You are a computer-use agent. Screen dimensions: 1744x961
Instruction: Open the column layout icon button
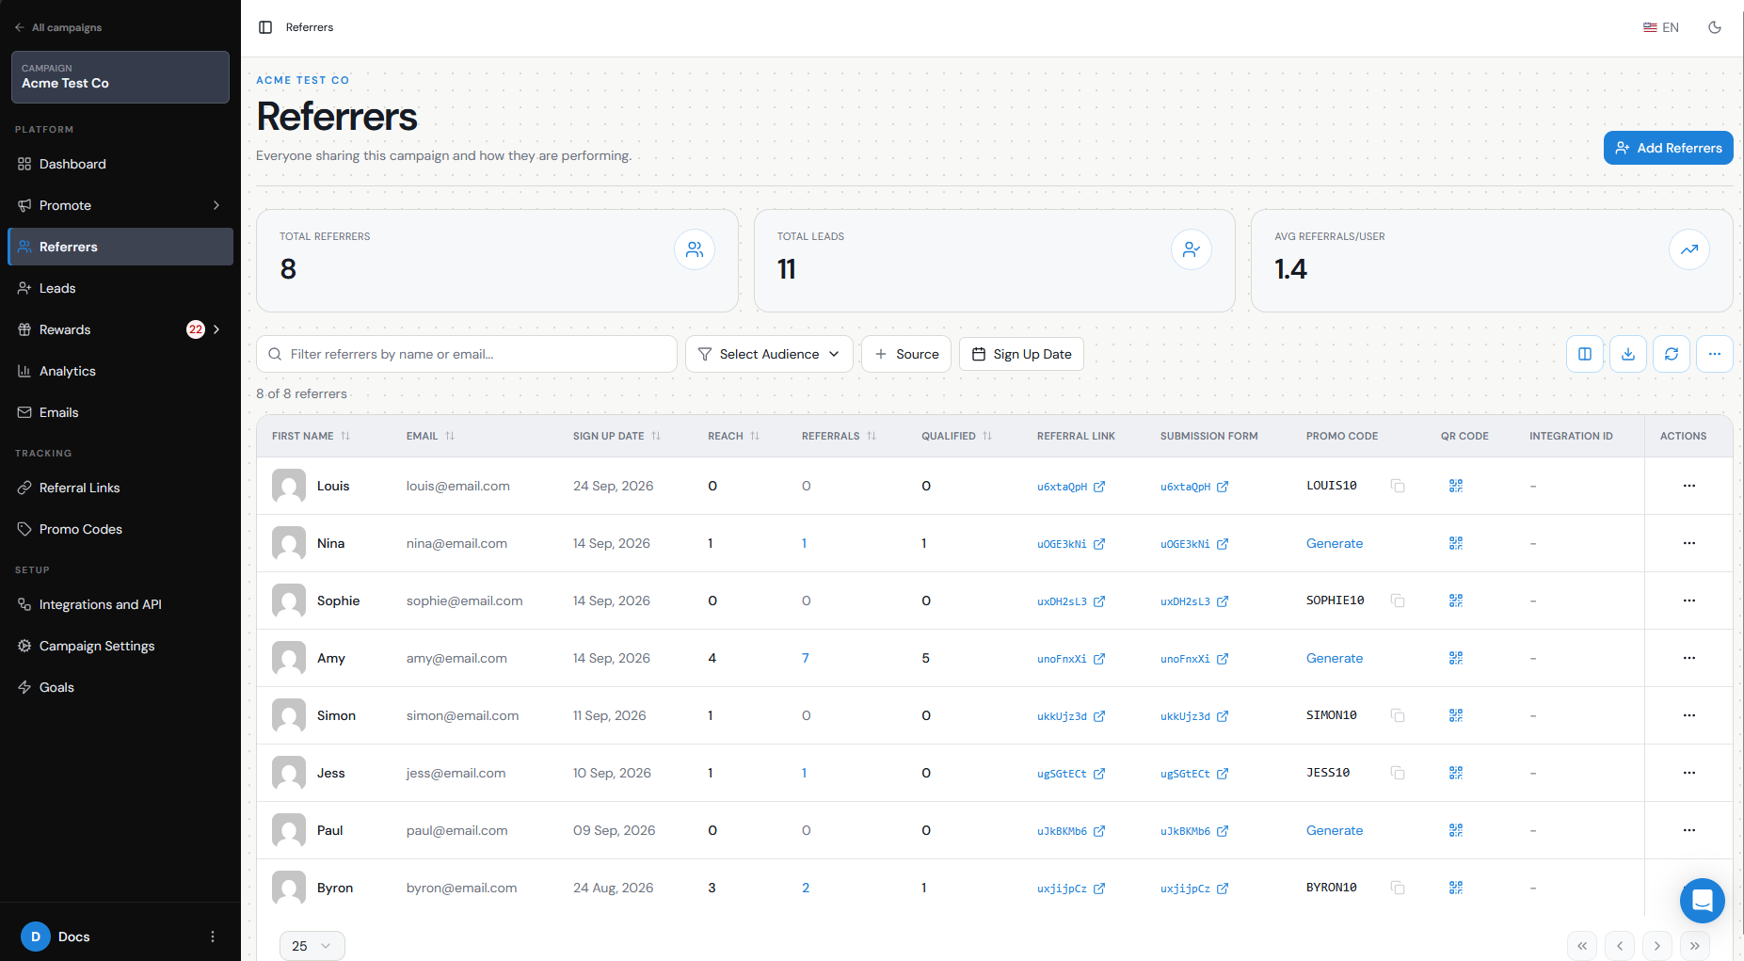point(1585,354)
